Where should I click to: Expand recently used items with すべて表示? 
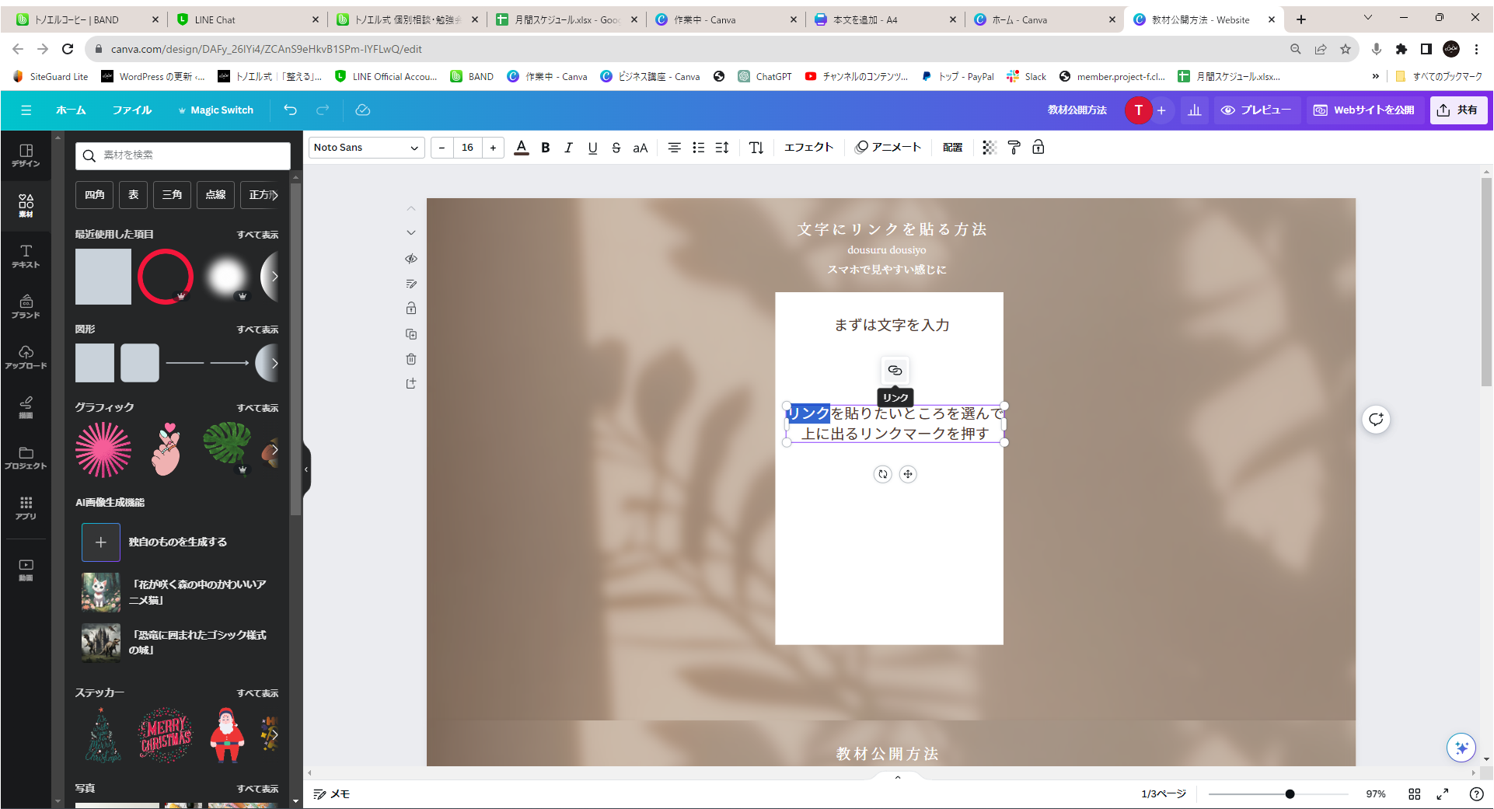(257, 235)
